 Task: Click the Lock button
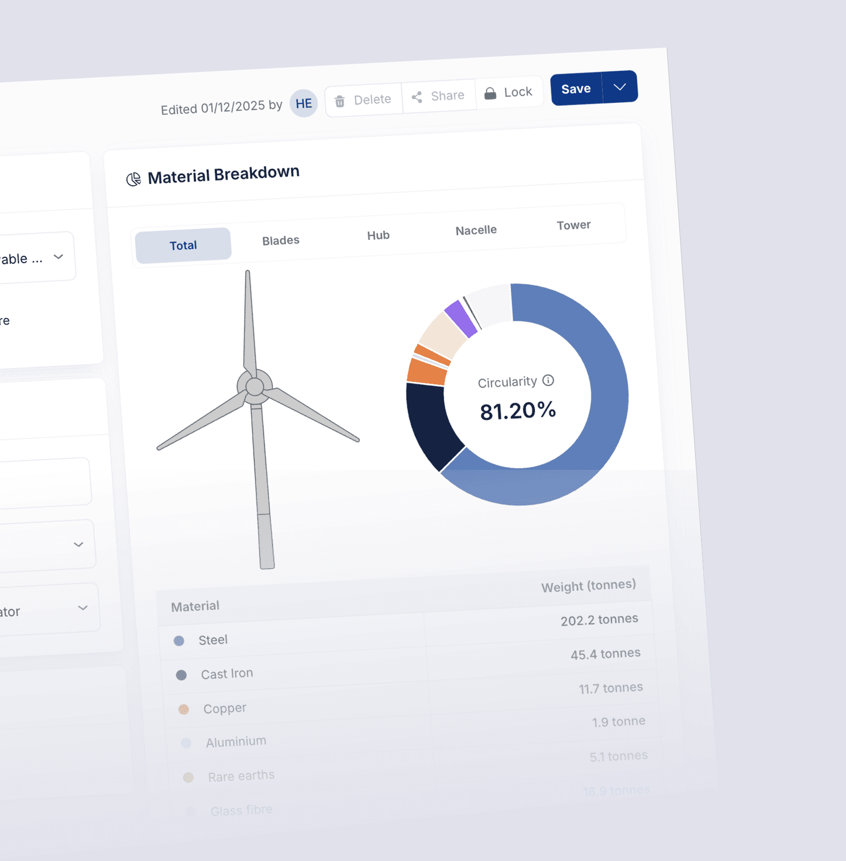coord(509,92)
